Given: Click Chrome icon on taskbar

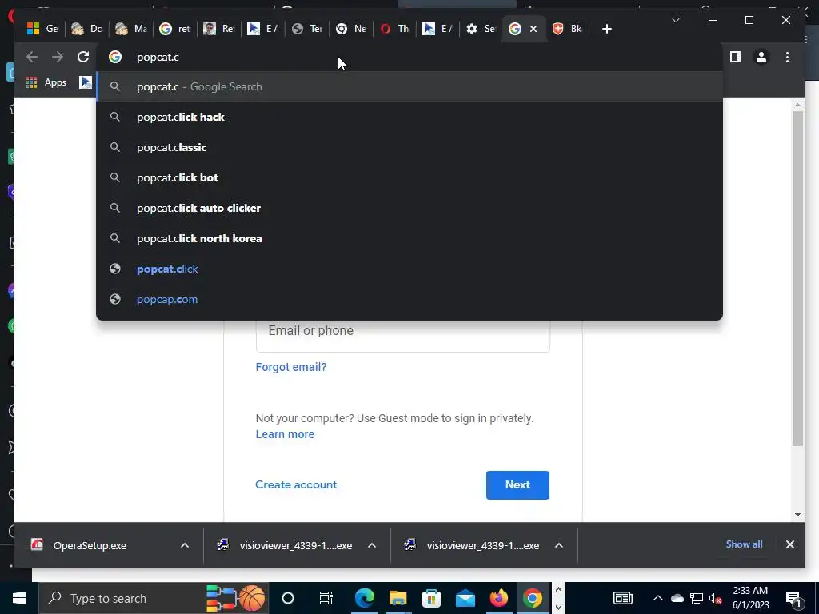Looking at the screenshot, I should coord(532,598).
